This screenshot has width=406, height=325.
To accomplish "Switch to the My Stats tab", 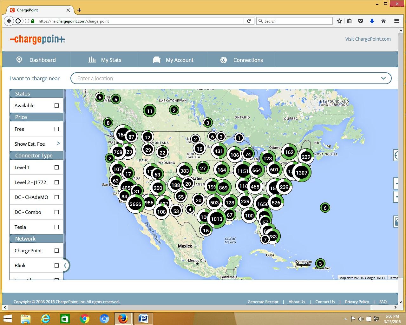I will (x=105, y=60).
